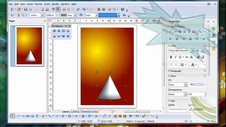This screenshot has width=226, height=127.
Task: Select the 3D Torus object
Action: click(x=59, y=36)
